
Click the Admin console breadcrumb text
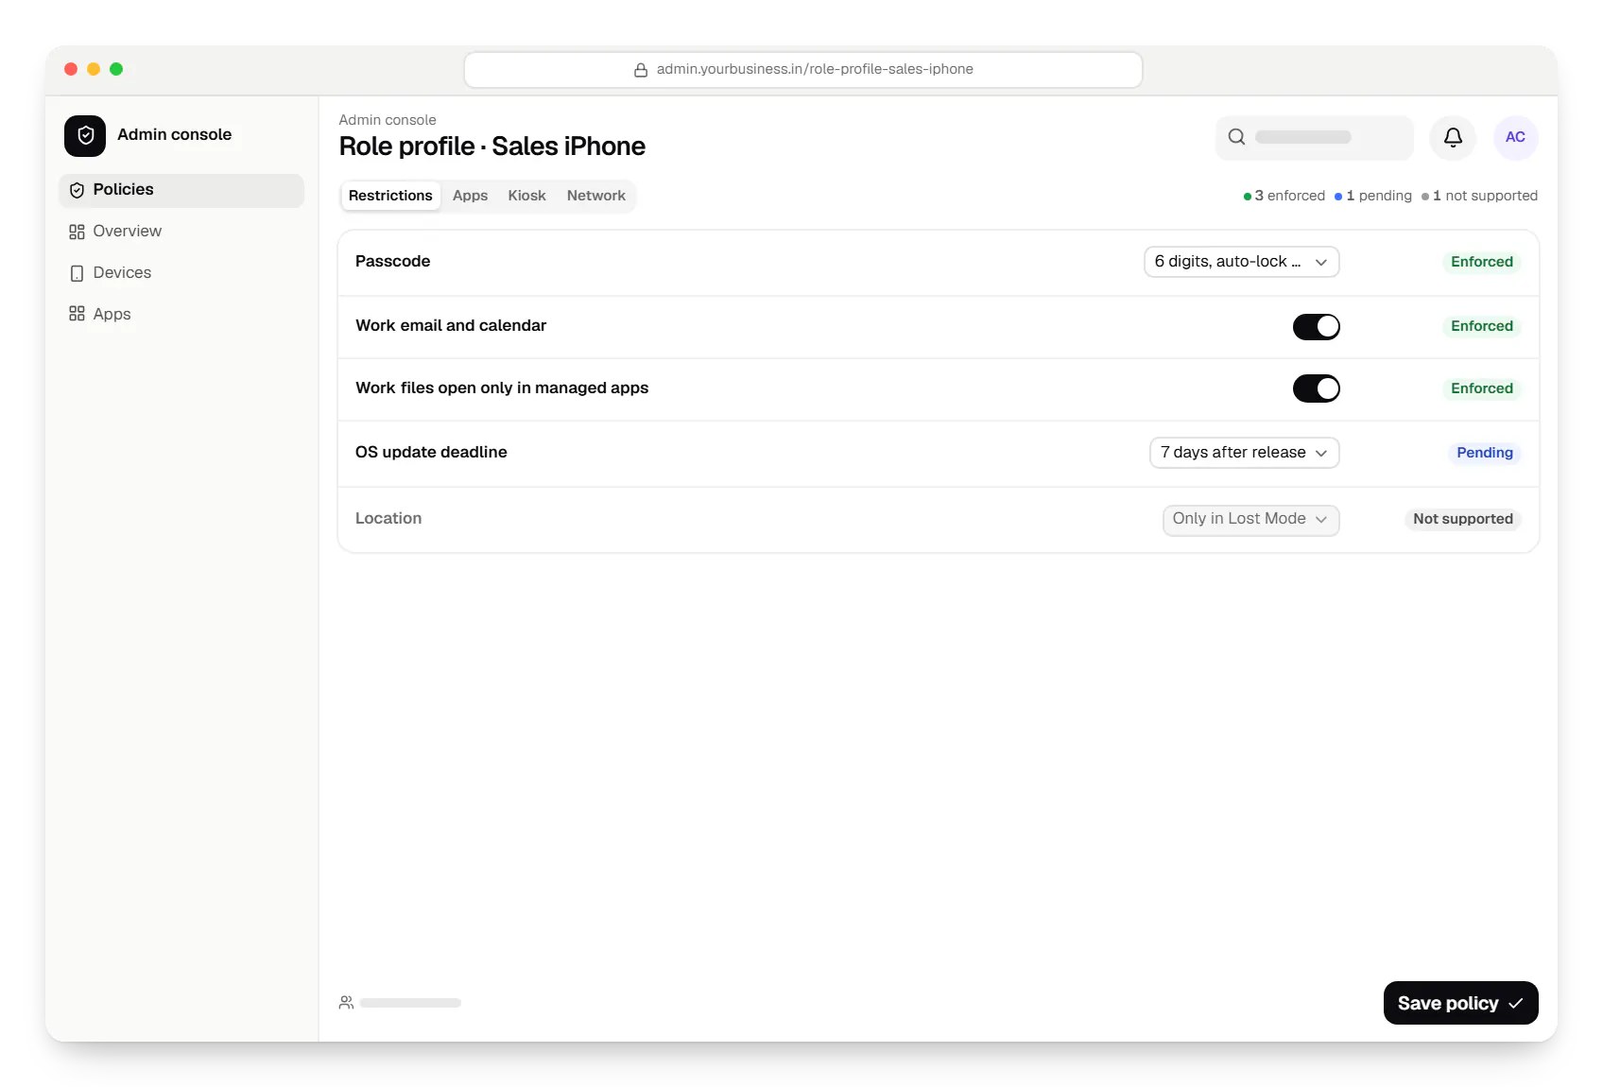coord(388,120)
